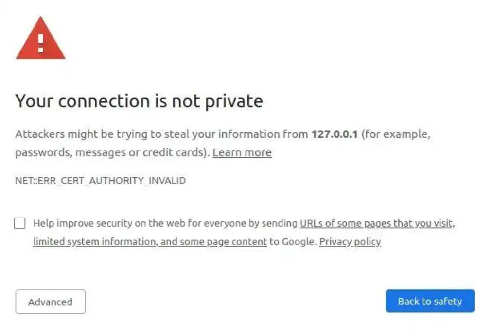The image size is (493, 336).
Task: Show advanced certificate error details
Action: click(x=50, y=302)
